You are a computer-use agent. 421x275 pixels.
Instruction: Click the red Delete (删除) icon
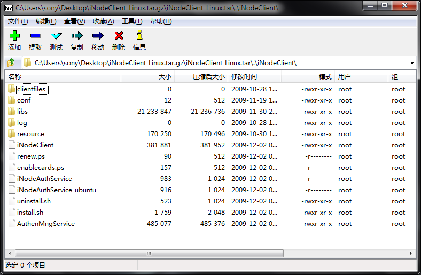pyautogui.click(x=119, y=36)
